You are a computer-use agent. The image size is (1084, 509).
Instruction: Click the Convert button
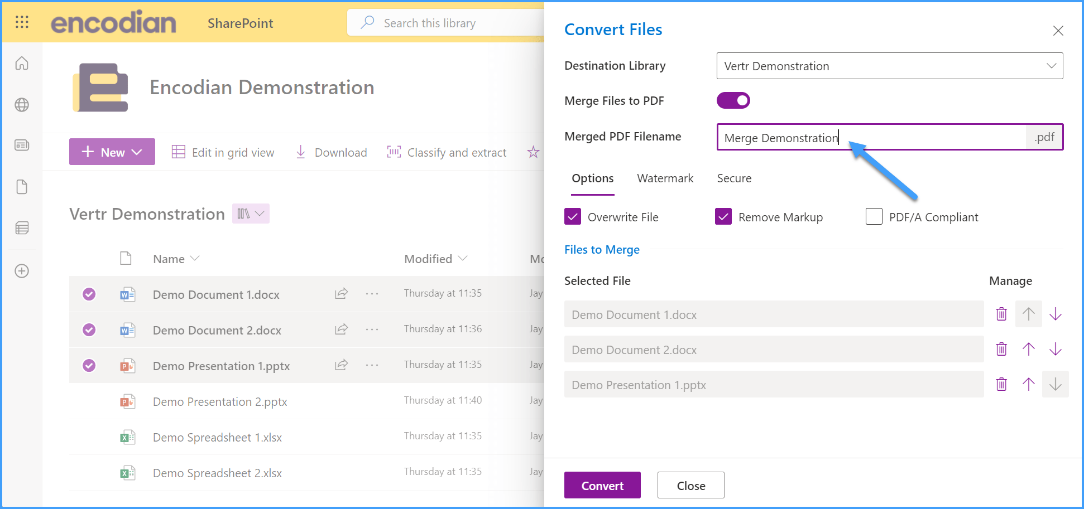[602, 485]
